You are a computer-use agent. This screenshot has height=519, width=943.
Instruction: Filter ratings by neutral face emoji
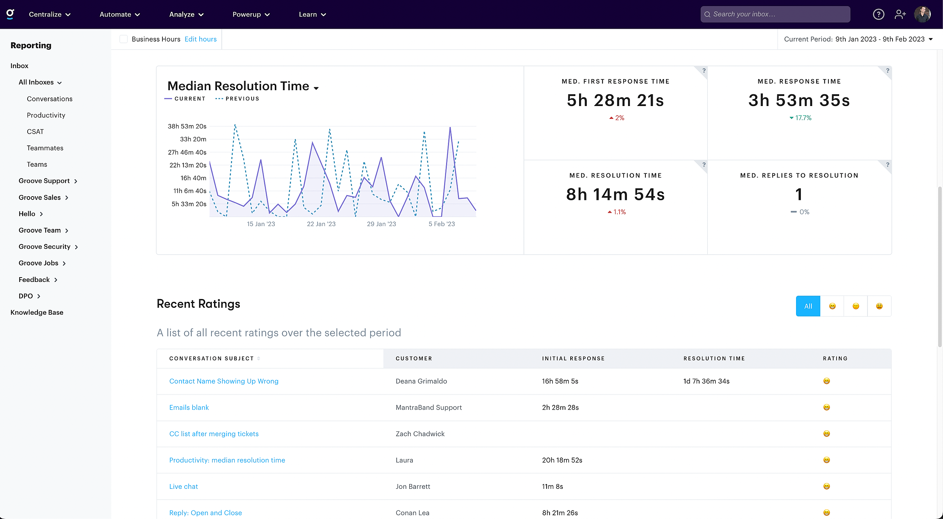(856, 306)
